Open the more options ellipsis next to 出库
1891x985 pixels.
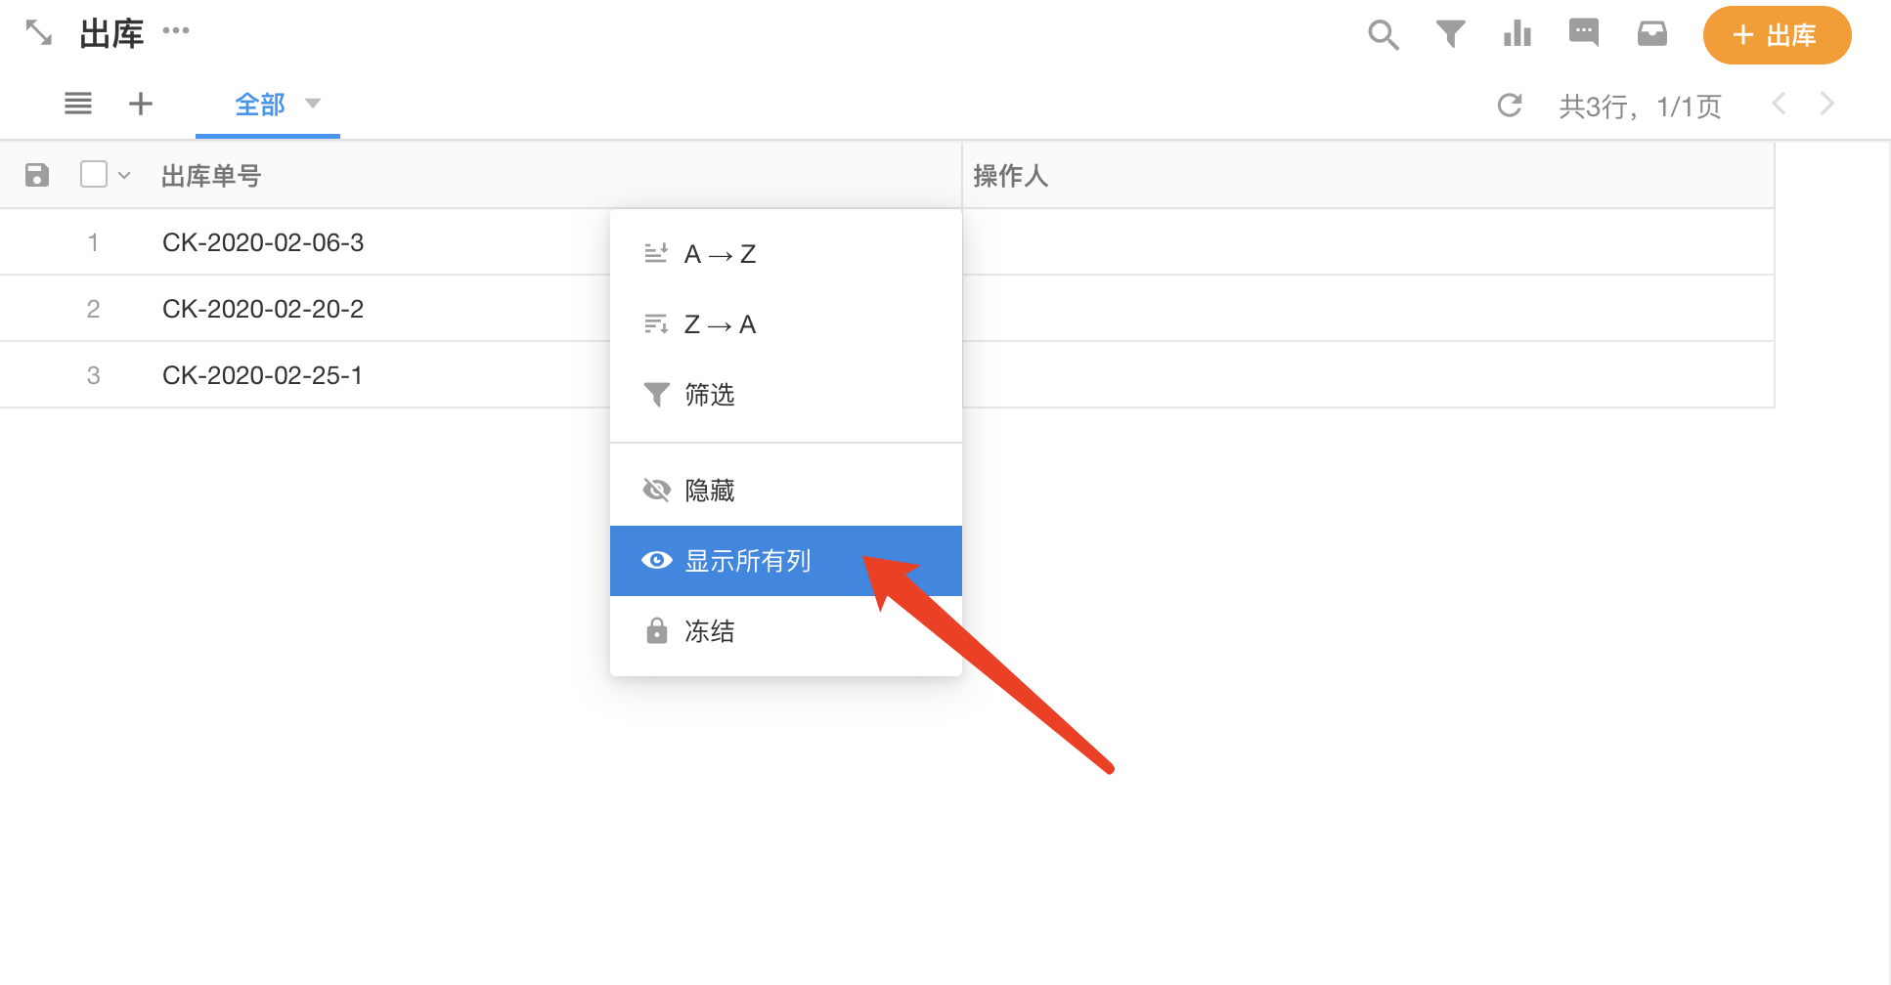(176, 30)
